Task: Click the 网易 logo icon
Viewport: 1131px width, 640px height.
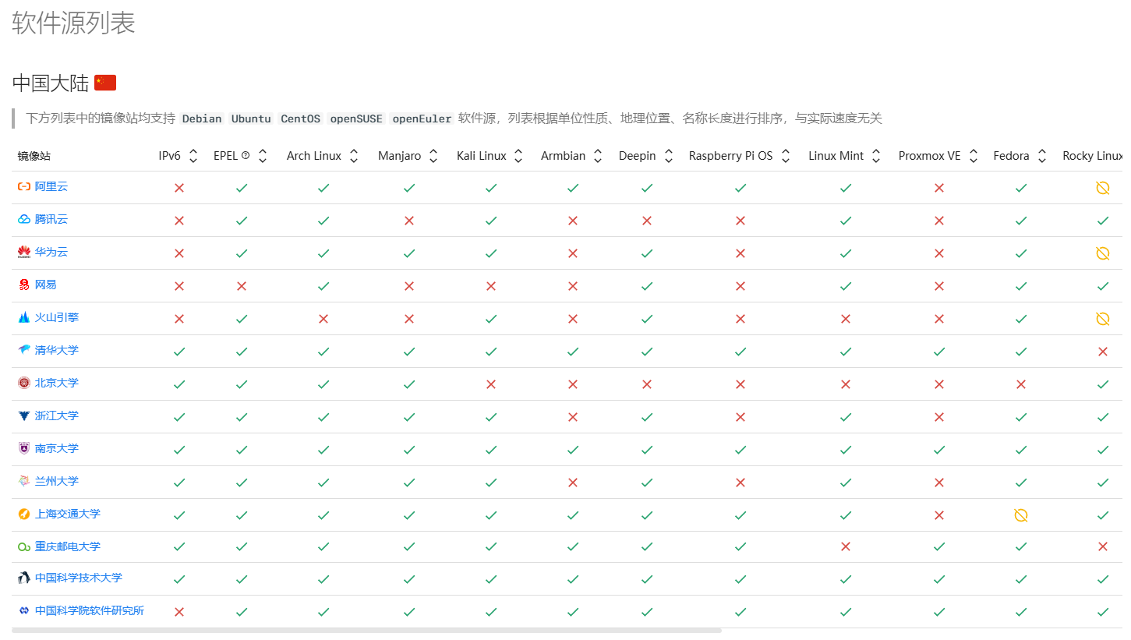Action: click(x=24, y=285)
